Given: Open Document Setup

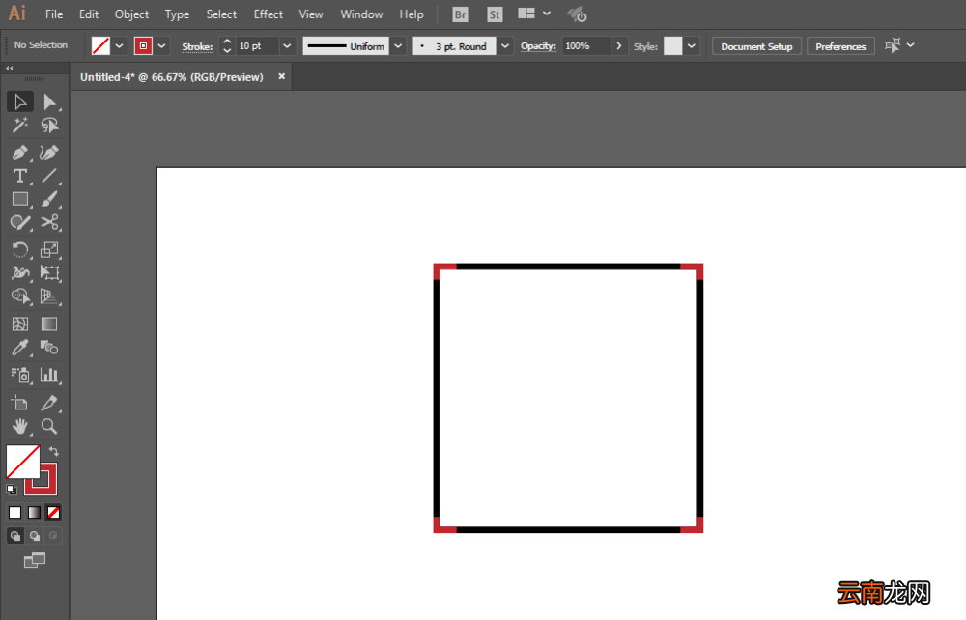Looking at the screenshot, I should pyautogui.click(x=756, y=46).
